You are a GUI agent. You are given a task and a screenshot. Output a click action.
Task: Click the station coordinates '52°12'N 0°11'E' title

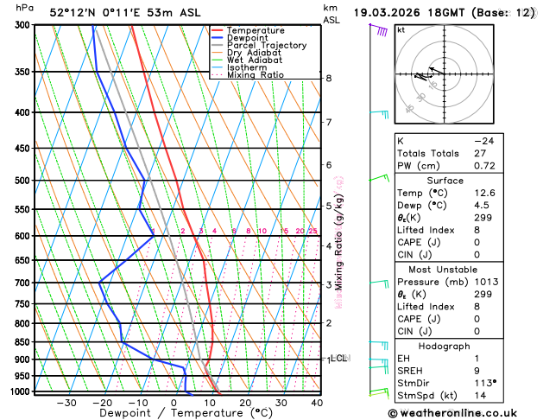(x=95, y=13)
